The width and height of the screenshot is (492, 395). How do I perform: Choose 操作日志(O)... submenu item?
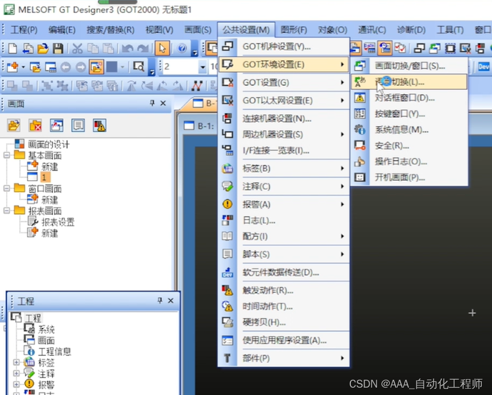tap(409, 161)
